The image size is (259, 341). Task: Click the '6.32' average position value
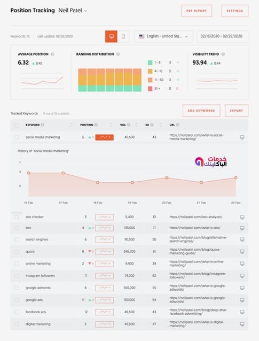[23, 63]
